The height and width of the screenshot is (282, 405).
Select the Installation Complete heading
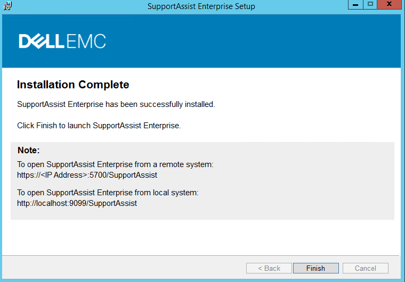(x=73, y=85)
